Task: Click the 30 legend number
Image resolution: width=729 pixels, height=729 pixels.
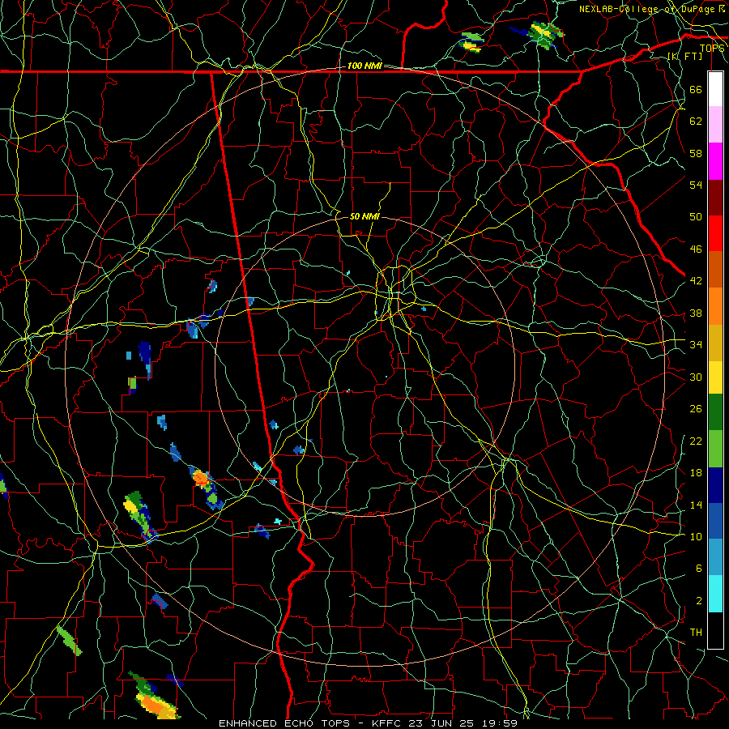Action: (696, 377)
